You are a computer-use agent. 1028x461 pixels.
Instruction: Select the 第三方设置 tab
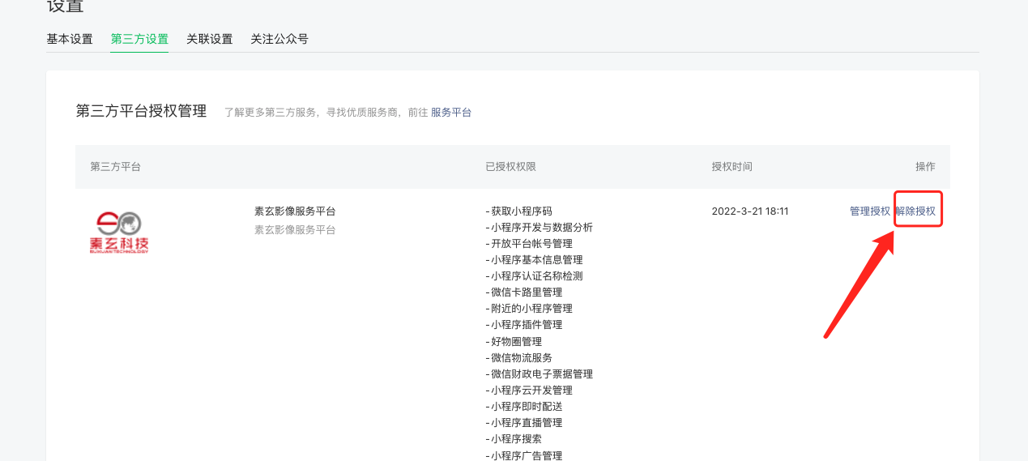point(139,39)
